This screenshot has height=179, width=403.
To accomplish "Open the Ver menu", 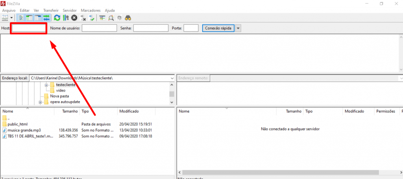I will [37, 11].
